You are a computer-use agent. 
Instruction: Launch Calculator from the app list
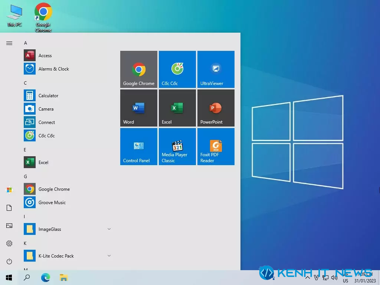click(x=68, y=95)
